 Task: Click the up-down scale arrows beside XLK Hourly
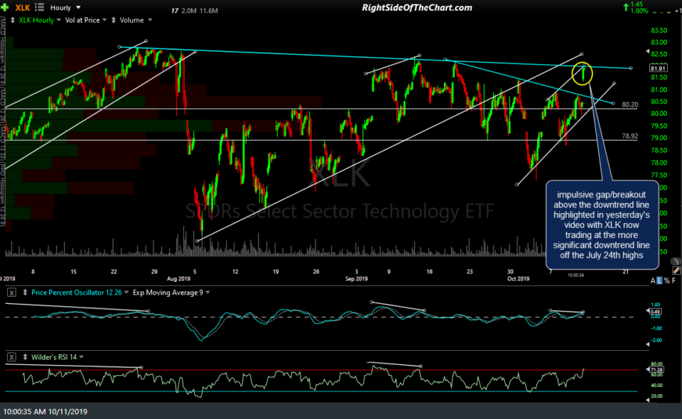click(x=11, y=21)
